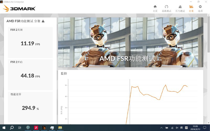The image size is (210, 131).
Task: Click the 3DMark taskbar icon
Action: (x=44, y=128)
